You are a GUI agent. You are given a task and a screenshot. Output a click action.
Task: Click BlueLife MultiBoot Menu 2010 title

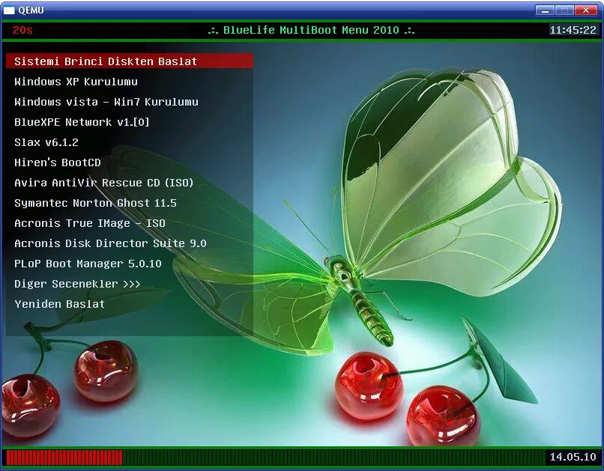pos(311,30)
